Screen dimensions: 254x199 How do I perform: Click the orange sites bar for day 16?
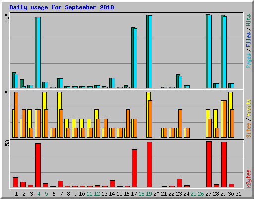coord(128,123)
